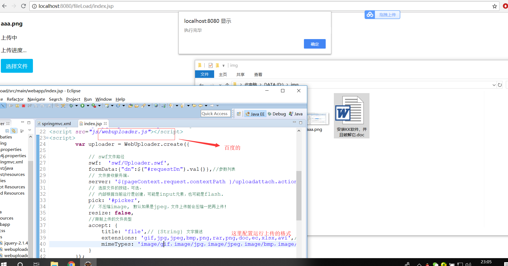The image size is (508, 266).
Task: Open File Explorer from the taskbar
Action: (x=54, y=264)
